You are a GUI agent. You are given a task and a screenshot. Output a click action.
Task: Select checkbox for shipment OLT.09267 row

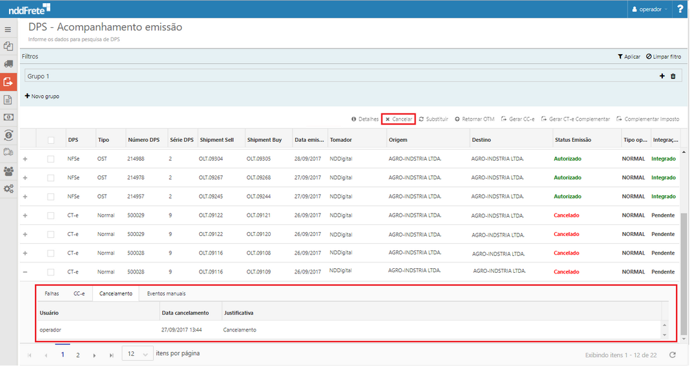[x=51, y=177]
